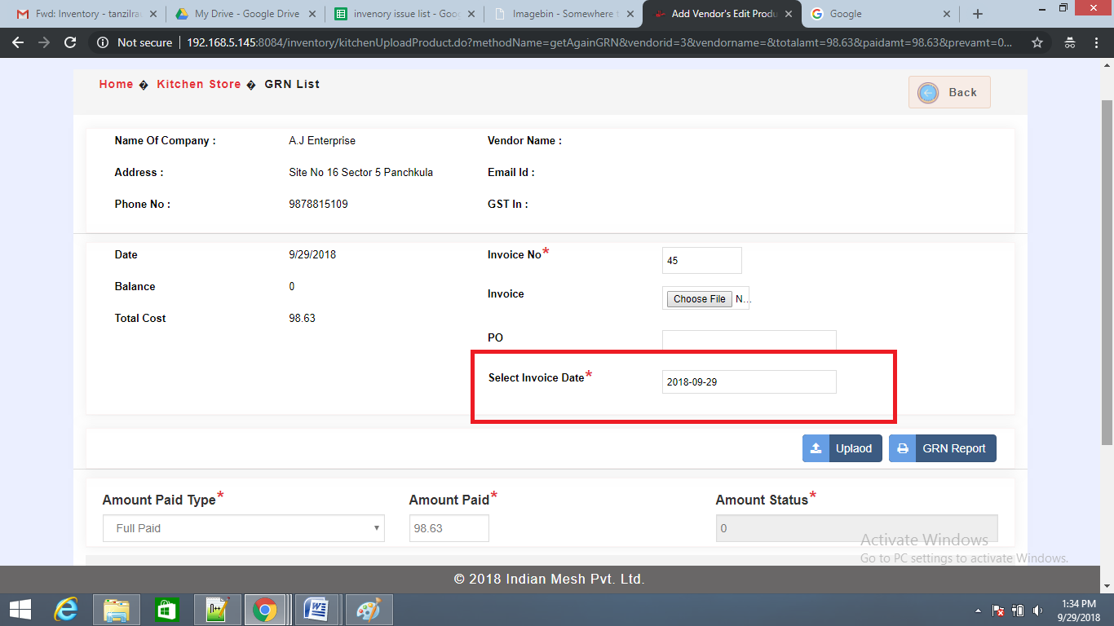Click the Uplaod button
The height and width of the screenshot is (626, 1114).
pyautogui.click(x=842, y=448)
